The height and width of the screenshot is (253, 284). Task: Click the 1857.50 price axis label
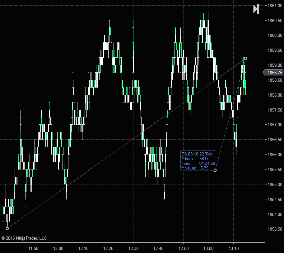tap(275, 110)
